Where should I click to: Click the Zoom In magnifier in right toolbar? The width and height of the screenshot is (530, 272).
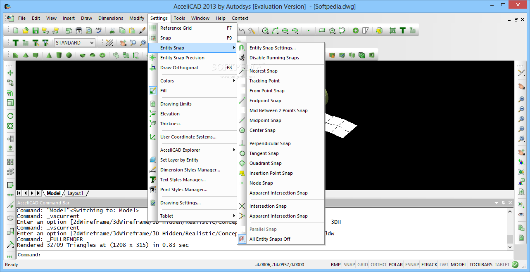point(521,99)
